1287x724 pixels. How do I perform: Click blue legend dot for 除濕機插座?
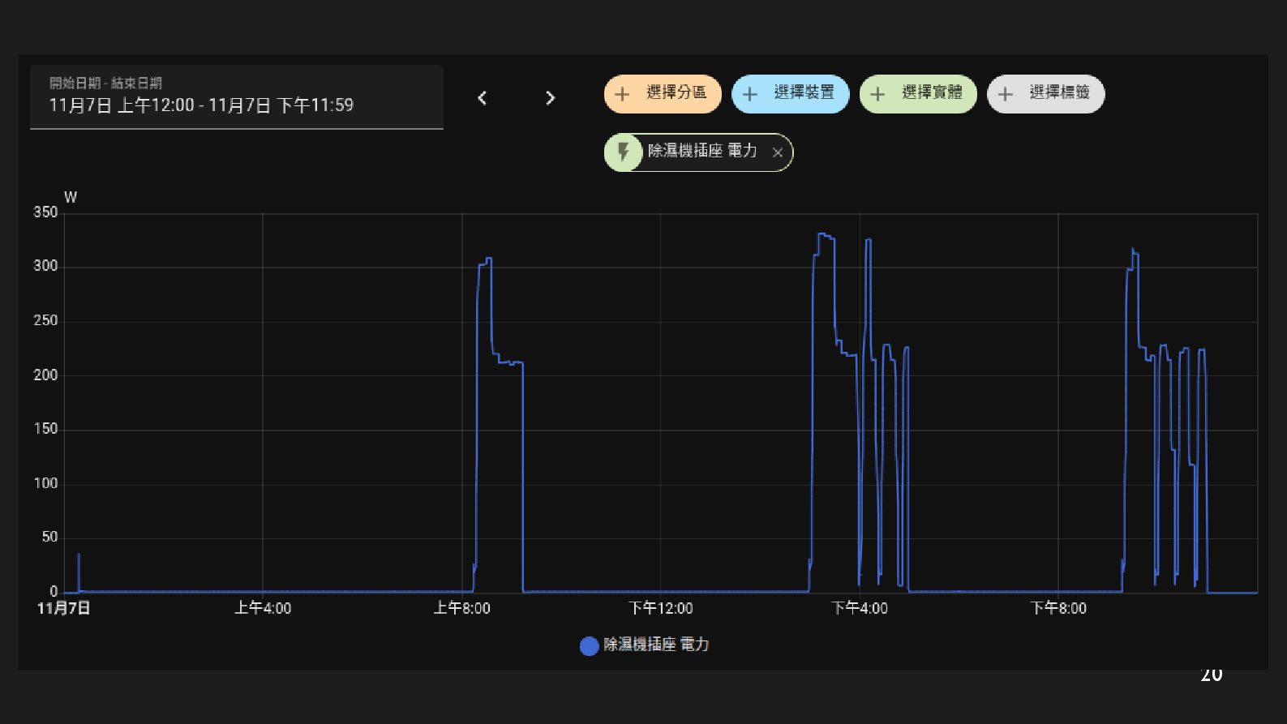click(x=590, y=646)
